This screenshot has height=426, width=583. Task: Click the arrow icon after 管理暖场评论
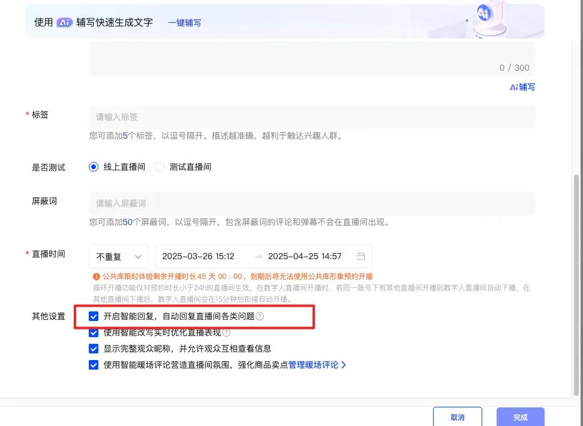[x=344, y=364]
